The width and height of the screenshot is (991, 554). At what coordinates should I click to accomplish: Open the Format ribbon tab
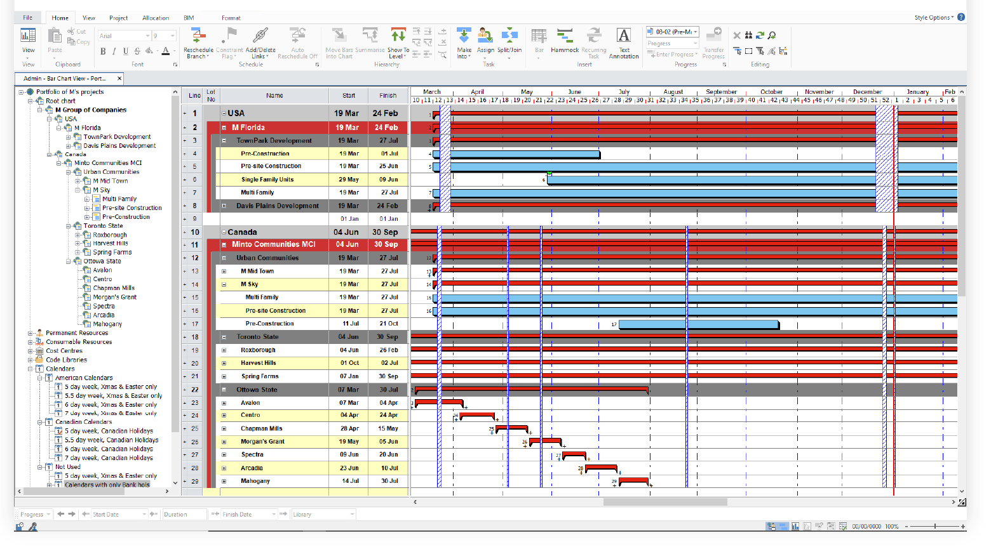pos(231,17)
